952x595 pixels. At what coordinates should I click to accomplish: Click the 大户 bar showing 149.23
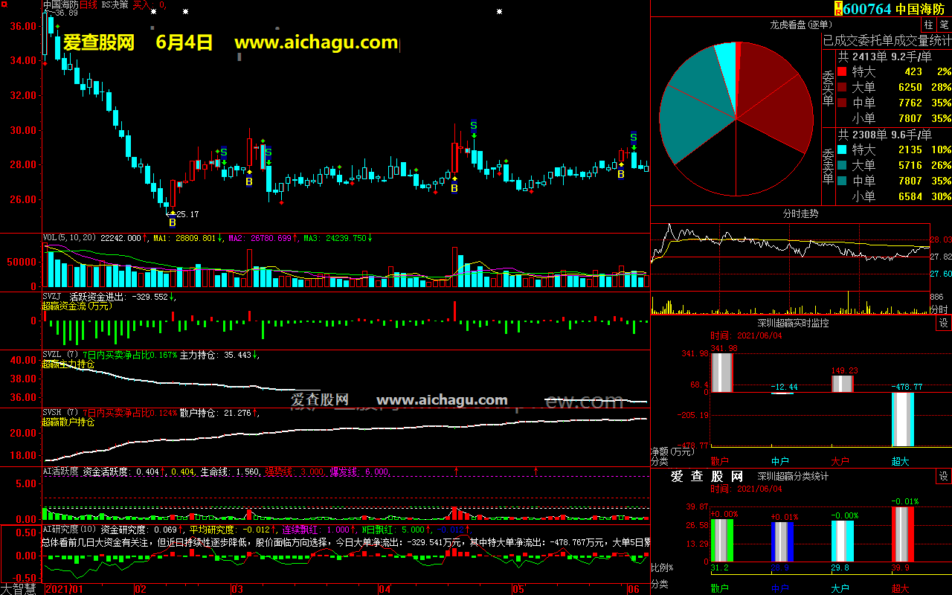coord(842,384)
